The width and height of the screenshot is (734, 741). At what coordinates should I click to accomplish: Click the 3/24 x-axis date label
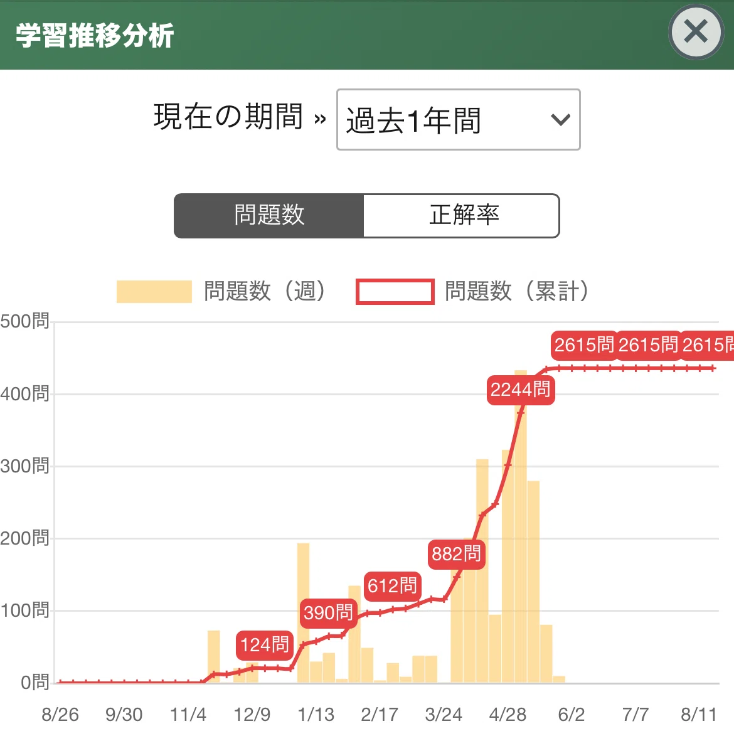pyautogui.click(x=444, y=715)
